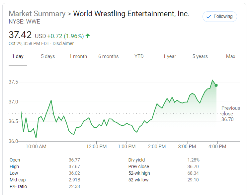
Task: Click the Disclaimer link
Action: [x=63, y=43]
